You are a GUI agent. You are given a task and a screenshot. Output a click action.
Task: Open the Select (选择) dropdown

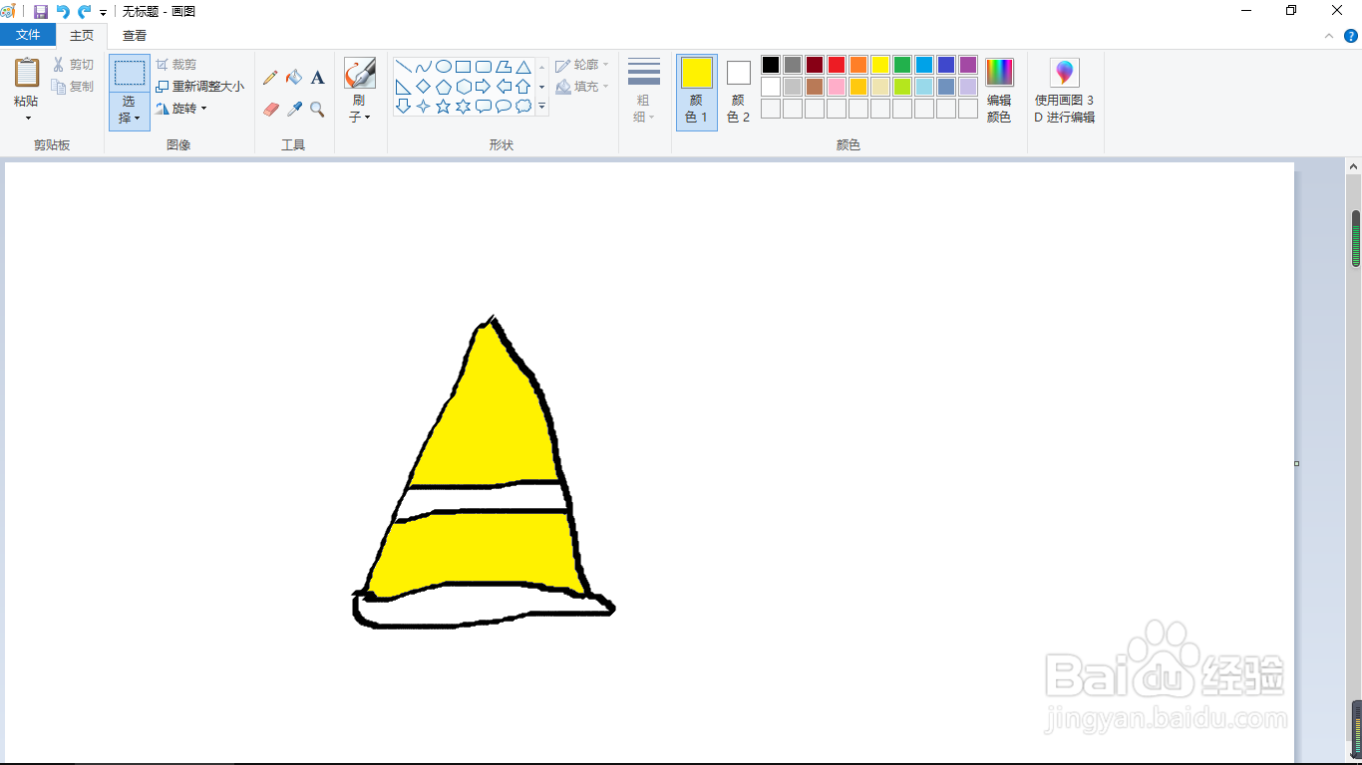tap(130, 111)
